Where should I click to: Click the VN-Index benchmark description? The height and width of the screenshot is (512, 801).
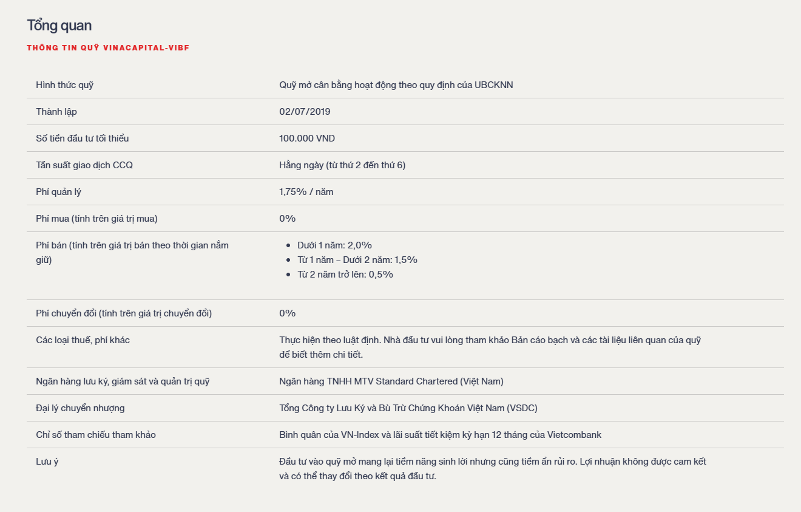coord(440,435)
